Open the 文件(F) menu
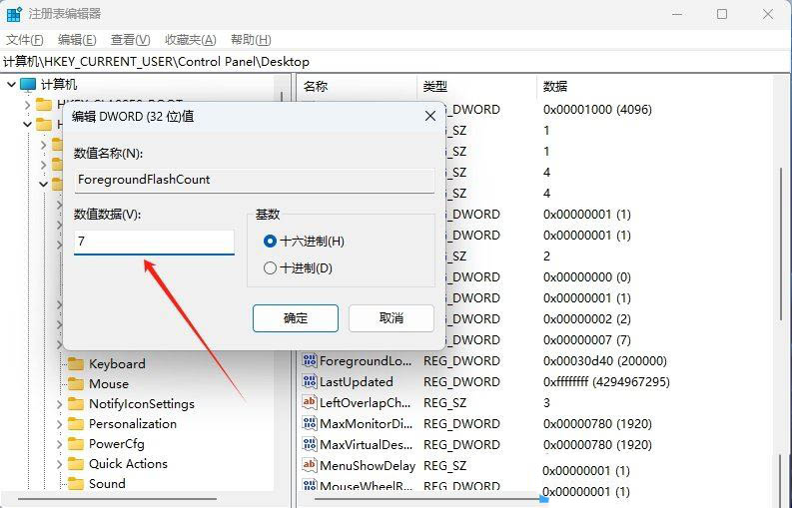Image resolution: width=792 pixels, height=508 pixels. [25, 40]
